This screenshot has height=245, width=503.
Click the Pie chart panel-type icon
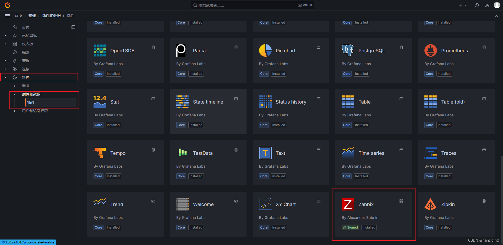[x=319, y=47]
